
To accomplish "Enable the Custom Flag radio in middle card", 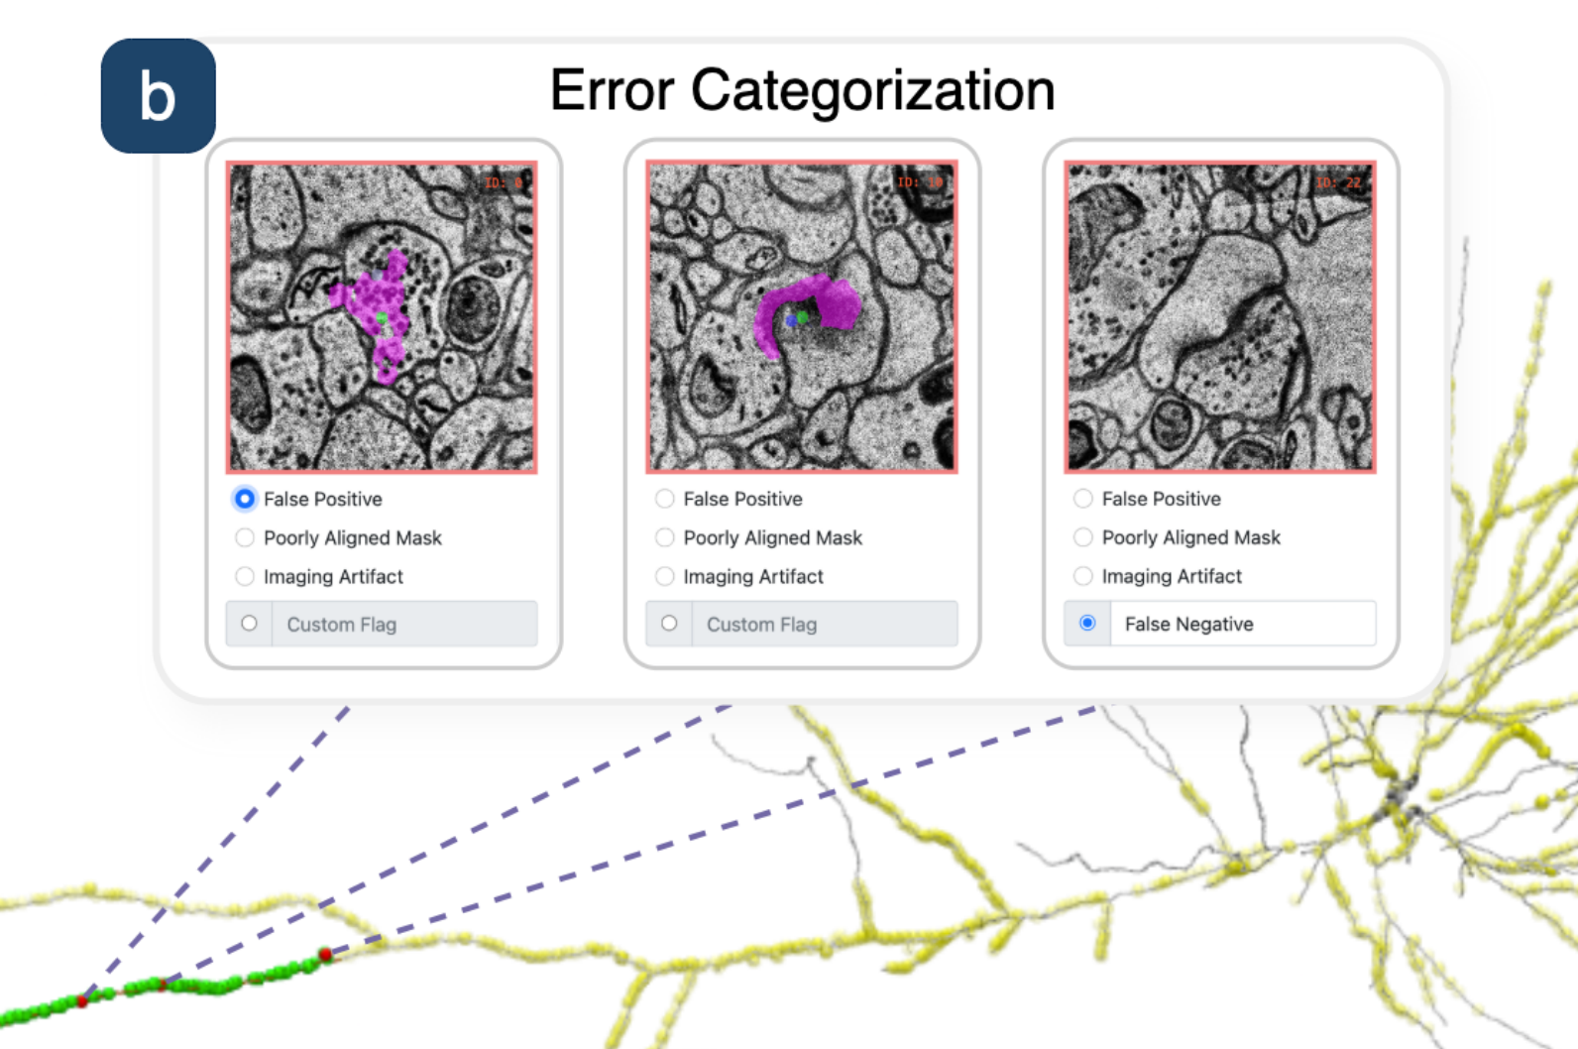I will pos(669,624).
